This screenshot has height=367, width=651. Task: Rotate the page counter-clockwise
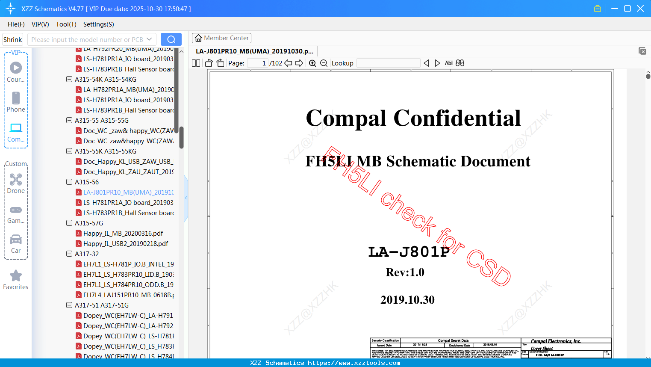click(209, 63)
